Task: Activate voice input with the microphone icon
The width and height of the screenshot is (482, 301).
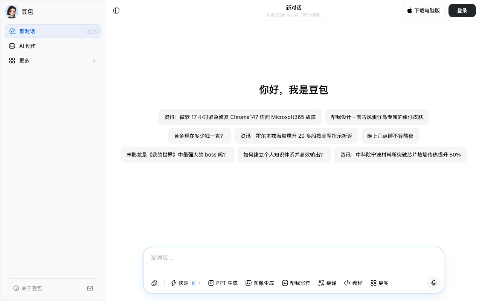Action: pyautogui.click(x=434, y=283)
